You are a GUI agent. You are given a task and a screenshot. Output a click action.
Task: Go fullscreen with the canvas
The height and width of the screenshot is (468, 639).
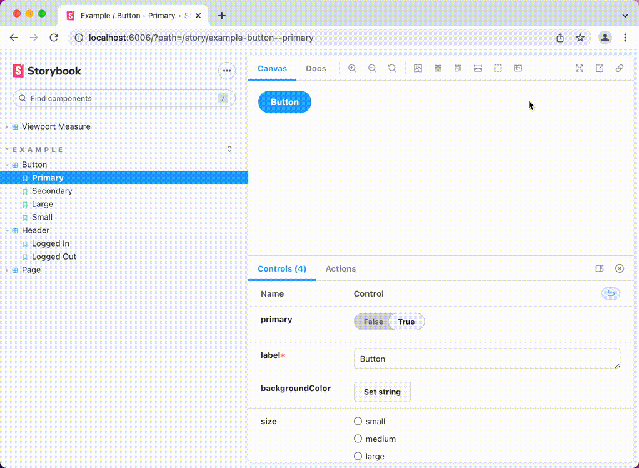click(579, 68)
